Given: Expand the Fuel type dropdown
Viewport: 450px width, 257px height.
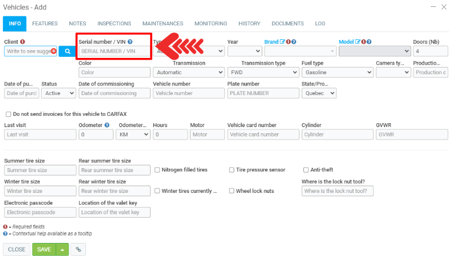Looking at the screenshot, I should pyautogui.click(x=337, y=73).
